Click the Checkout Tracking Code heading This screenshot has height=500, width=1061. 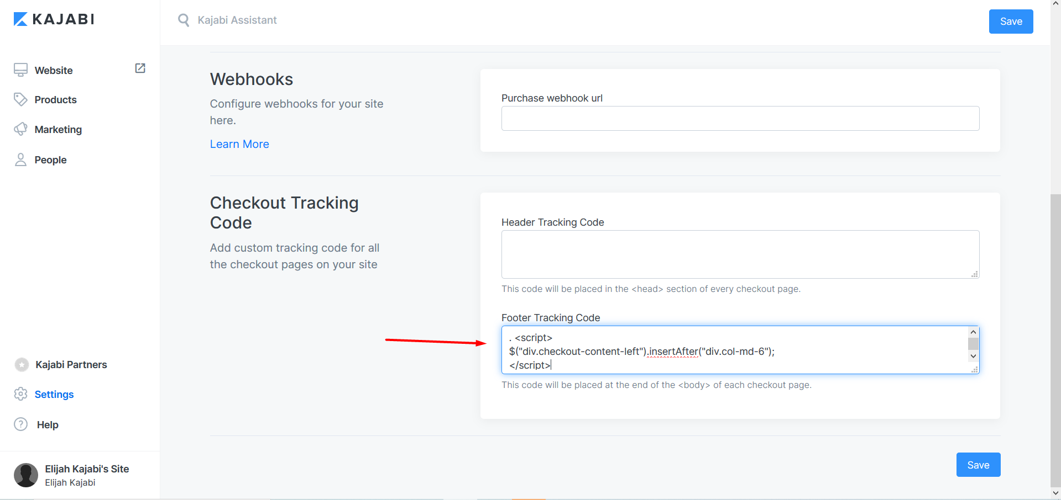284,212
